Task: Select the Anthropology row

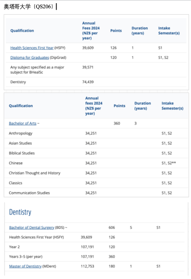Action: (x=96, y=133)
